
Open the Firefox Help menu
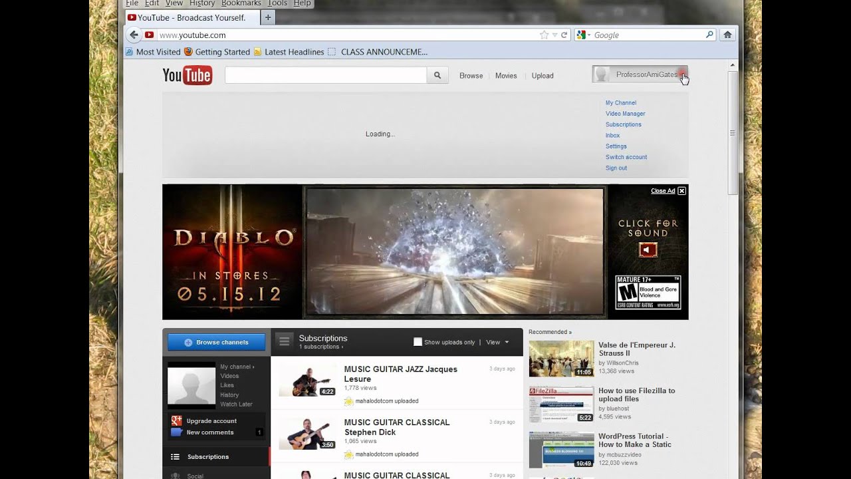tap(303, 3)
